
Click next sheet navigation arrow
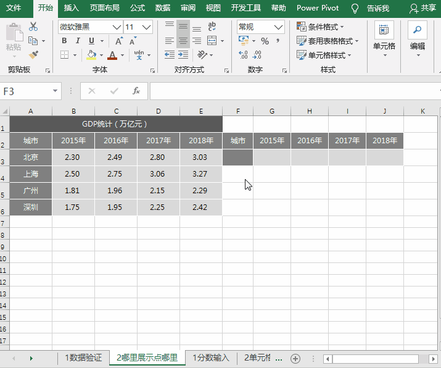31,358
